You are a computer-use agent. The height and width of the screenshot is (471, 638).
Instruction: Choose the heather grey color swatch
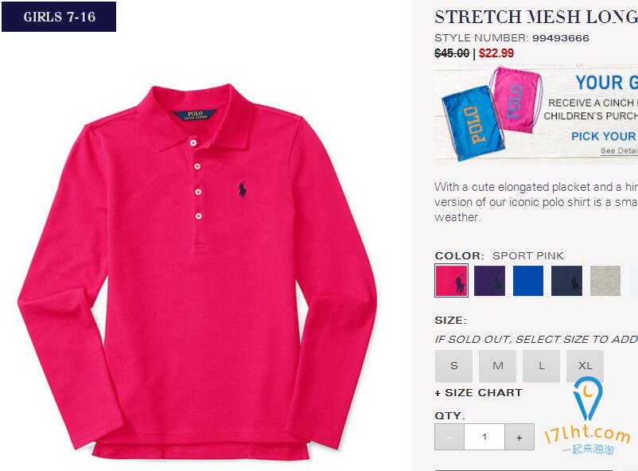coord(605,281)
